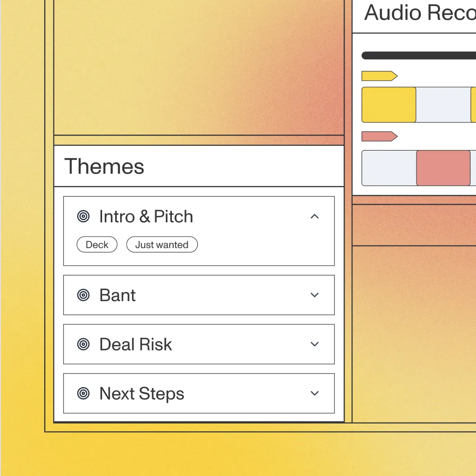Click the first yellow audio segment
The width and height of the screenshot is (476, 476).
[389, 105]
